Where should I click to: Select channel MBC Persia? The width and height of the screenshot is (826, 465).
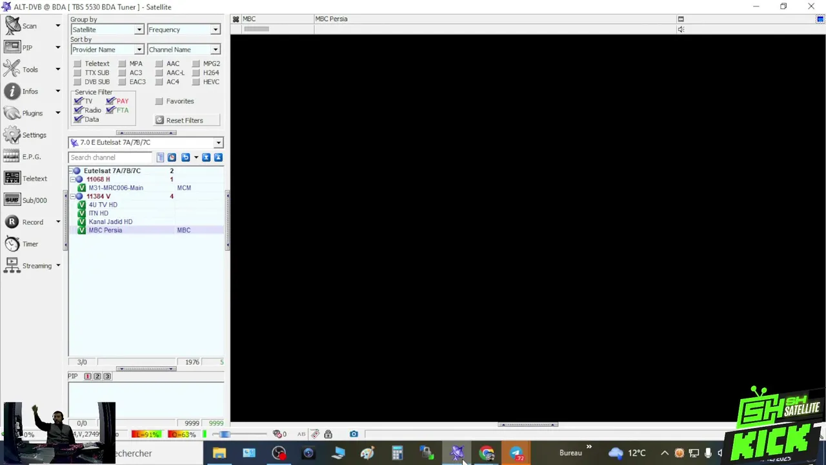(105, 230)
